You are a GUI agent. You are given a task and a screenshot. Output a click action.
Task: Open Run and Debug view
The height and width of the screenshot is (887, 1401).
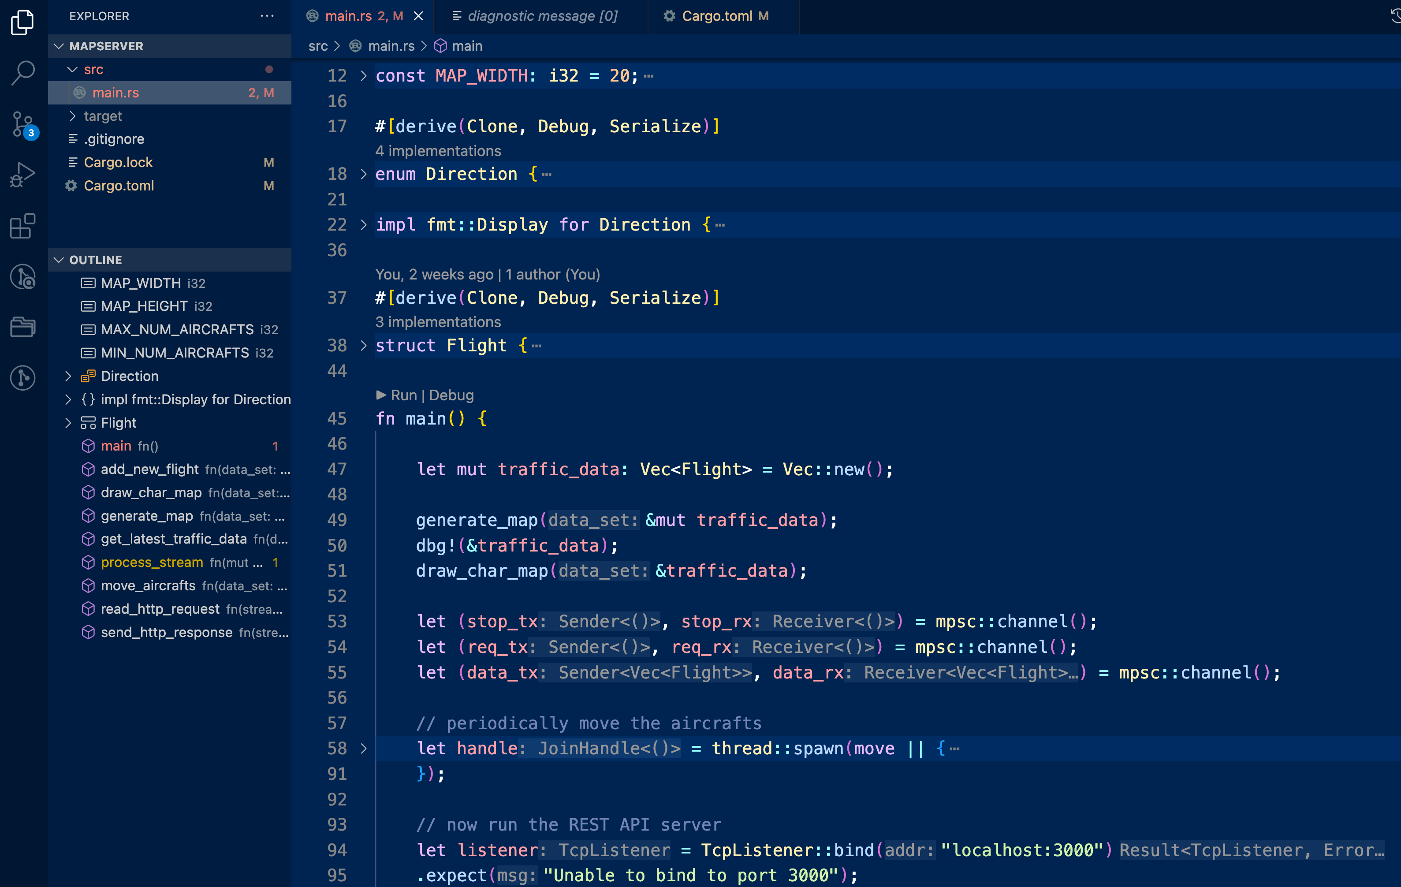click(23, 175)
